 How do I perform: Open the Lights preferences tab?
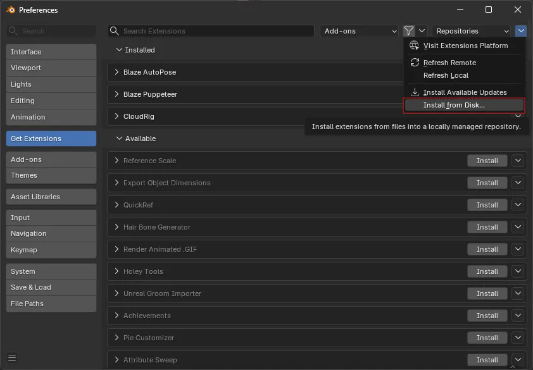tap(51, 84)
